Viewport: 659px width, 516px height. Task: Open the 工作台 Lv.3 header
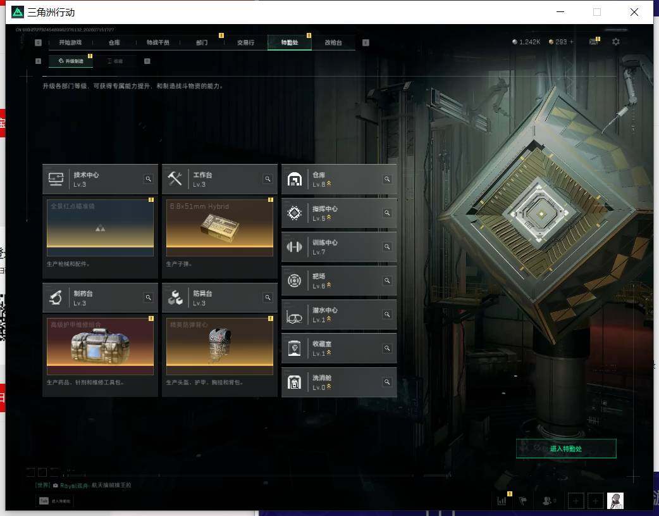tap(219, 179)
